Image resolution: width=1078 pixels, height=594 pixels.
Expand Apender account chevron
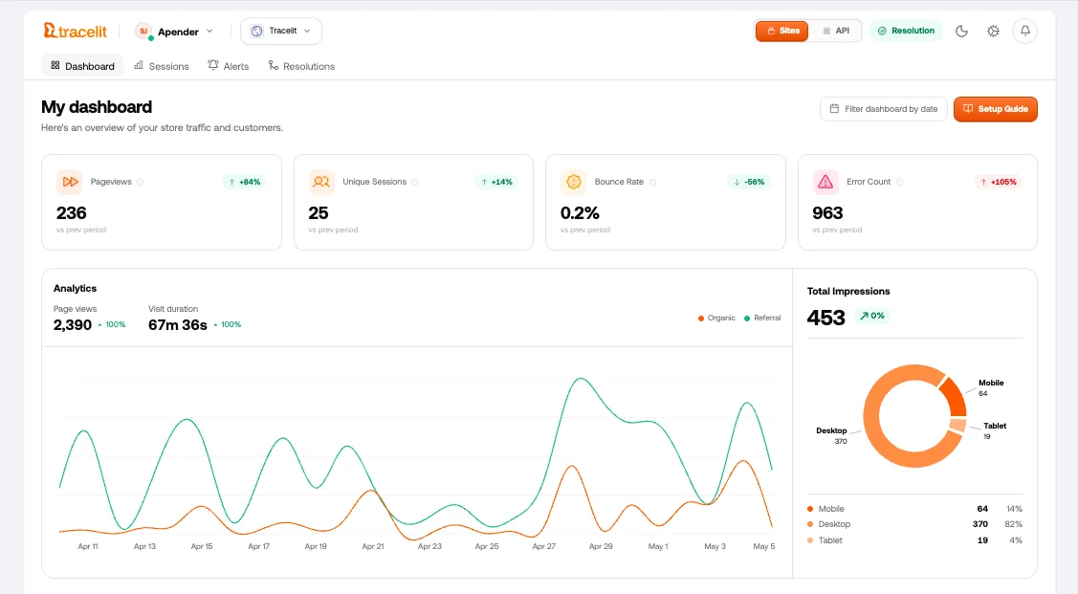tap(209, 31)
